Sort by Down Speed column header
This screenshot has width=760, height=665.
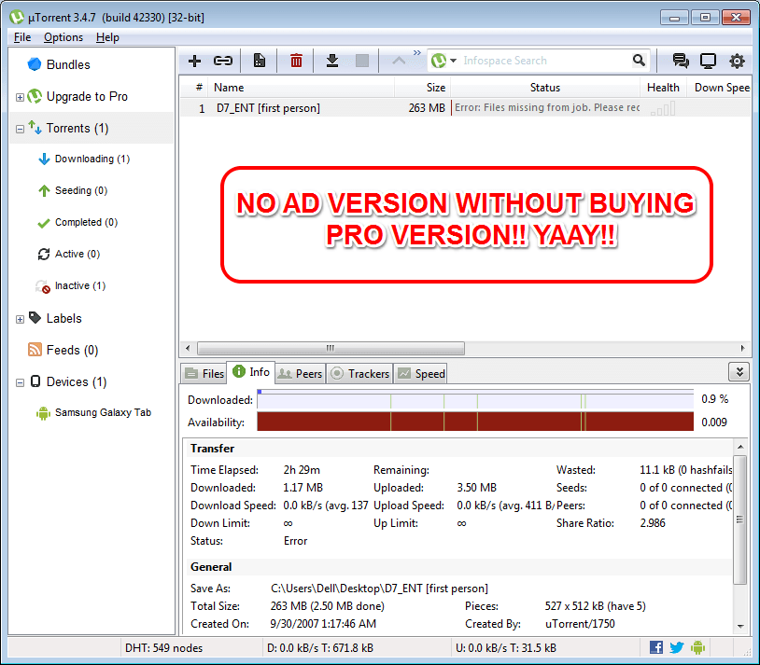tap(719, 88)
